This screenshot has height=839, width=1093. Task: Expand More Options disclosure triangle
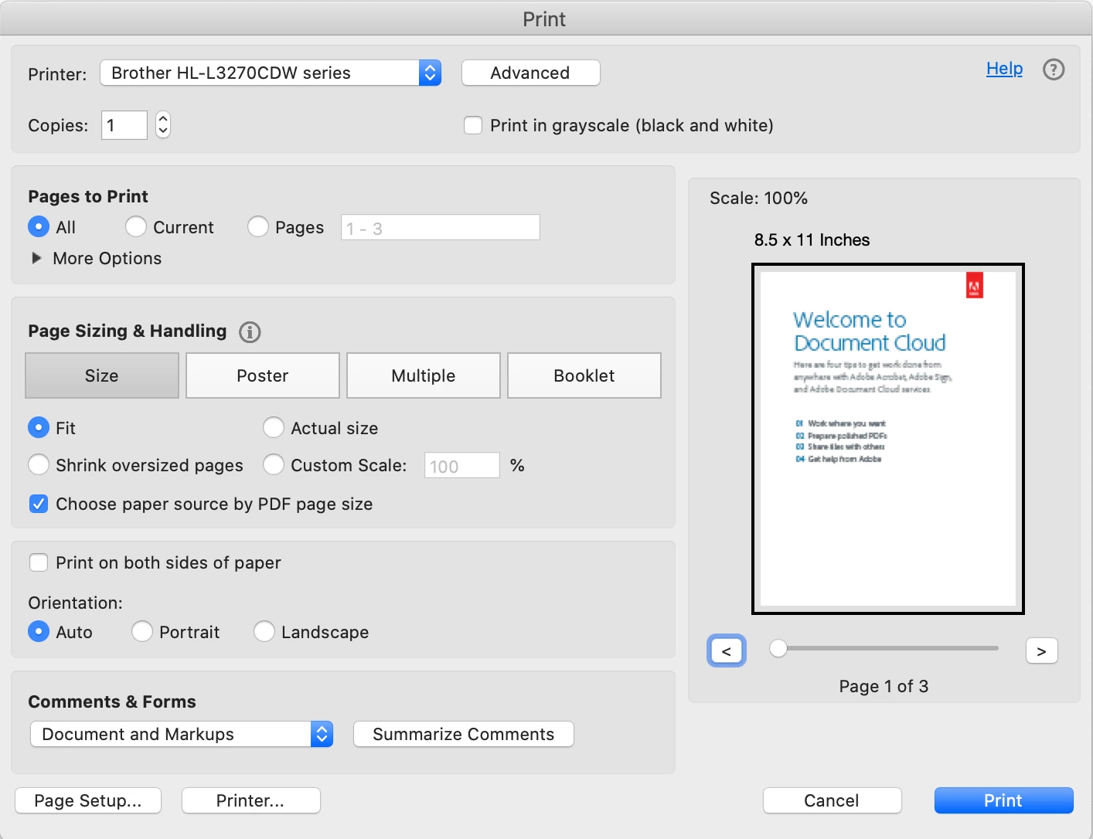click(36, 258)
